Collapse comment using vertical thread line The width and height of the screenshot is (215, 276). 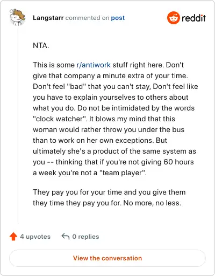tap(18, 125)
